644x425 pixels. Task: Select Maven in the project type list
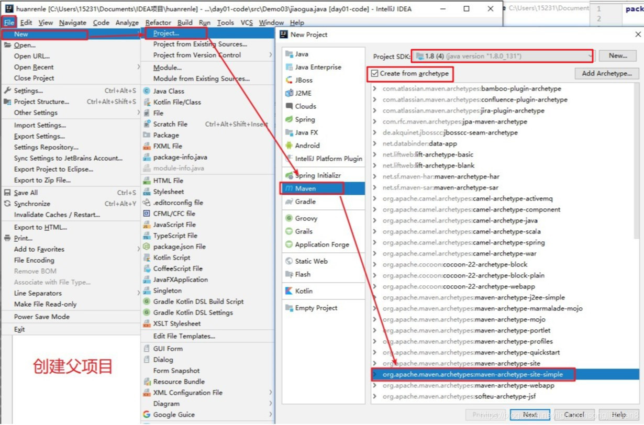click(323, 188)
